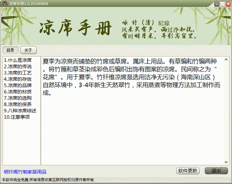Open chapter 2.凉席的传说
232x184 pixels.
point(18,66)
